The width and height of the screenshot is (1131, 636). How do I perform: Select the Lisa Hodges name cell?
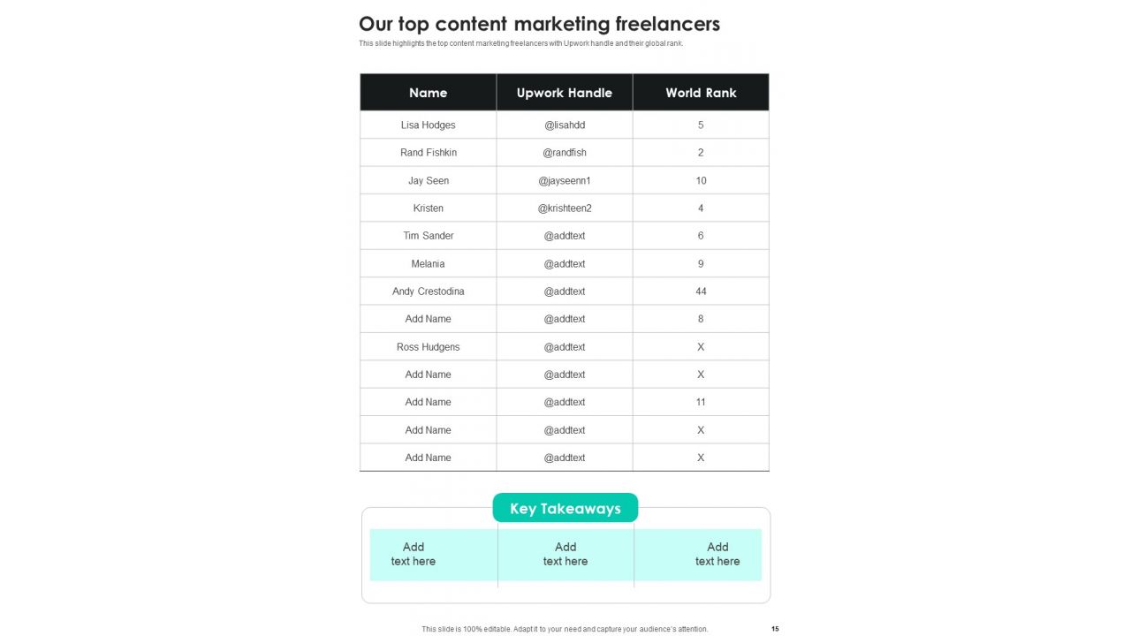[429, 125]
